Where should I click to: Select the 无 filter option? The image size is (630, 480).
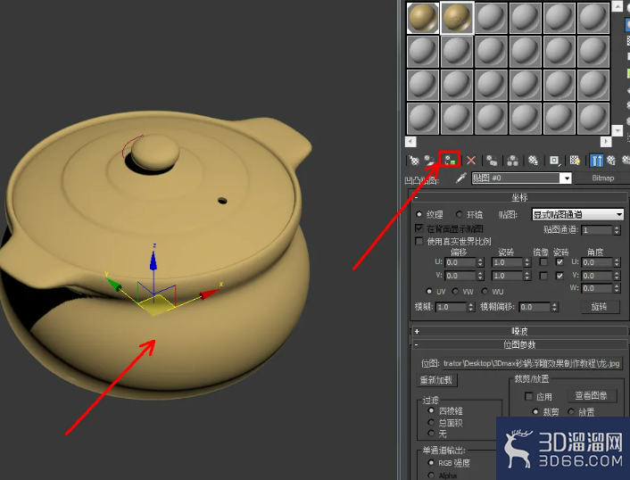pyautogui.click(x=431, y=434)
